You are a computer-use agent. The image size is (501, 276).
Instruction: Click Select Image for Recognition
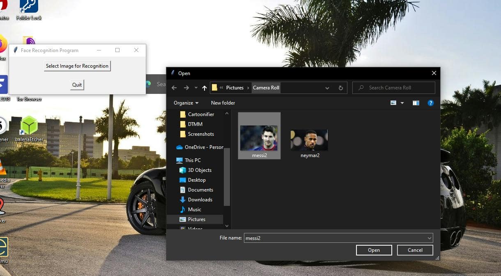click(77, 66)
